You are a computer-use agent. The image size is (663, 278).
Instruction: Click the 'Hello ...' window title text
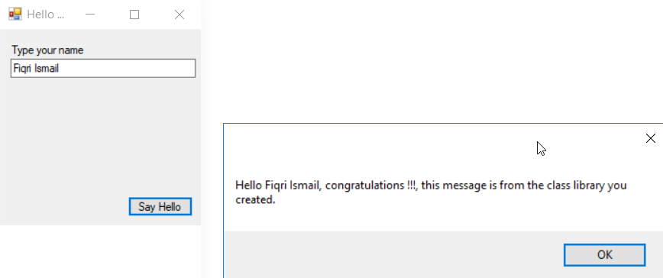[46, 15]
